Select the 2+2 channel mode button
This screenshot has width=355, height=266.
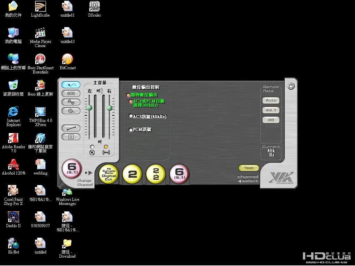pos(156,174)
